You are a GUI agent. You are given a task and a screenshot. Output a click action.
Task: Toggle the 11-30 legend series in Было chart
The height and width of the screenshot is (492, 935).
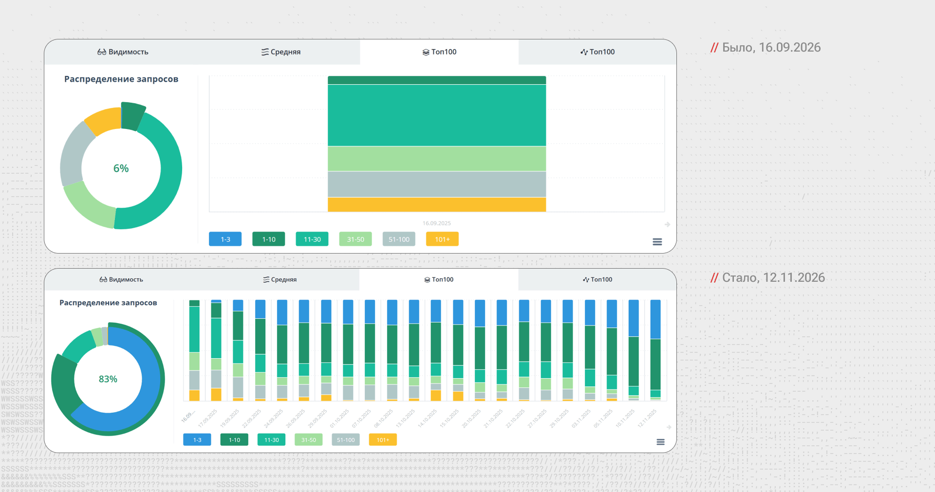point(312,239)
